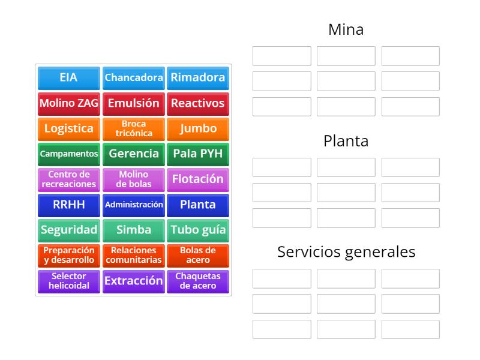This screenshot has height=360, width=480.
Task: Select the Rimadora card
Action: coord(198,78)
